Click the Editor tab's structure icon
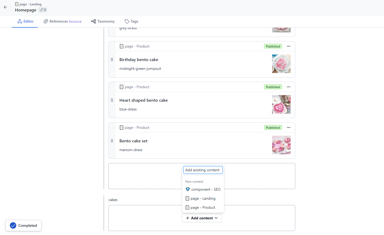The height and width of the screenshot is (235, 384). 20,21
